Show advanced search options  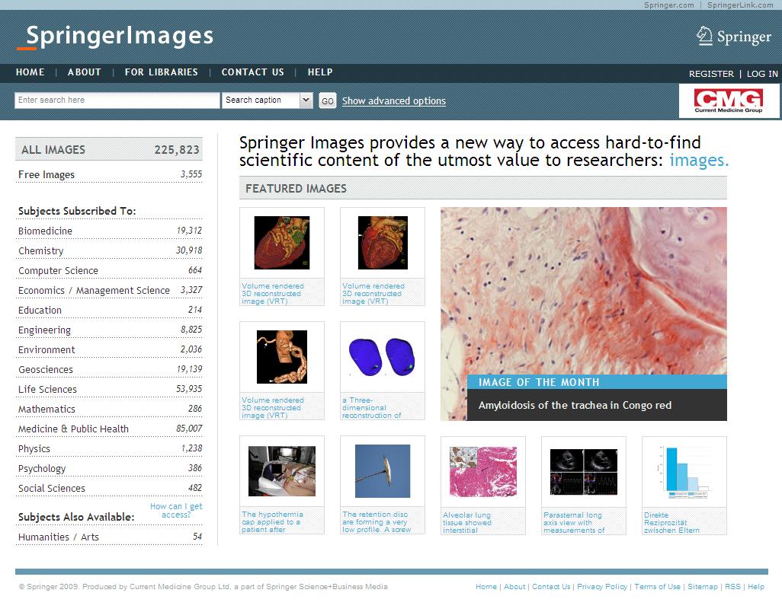(393, 100)
